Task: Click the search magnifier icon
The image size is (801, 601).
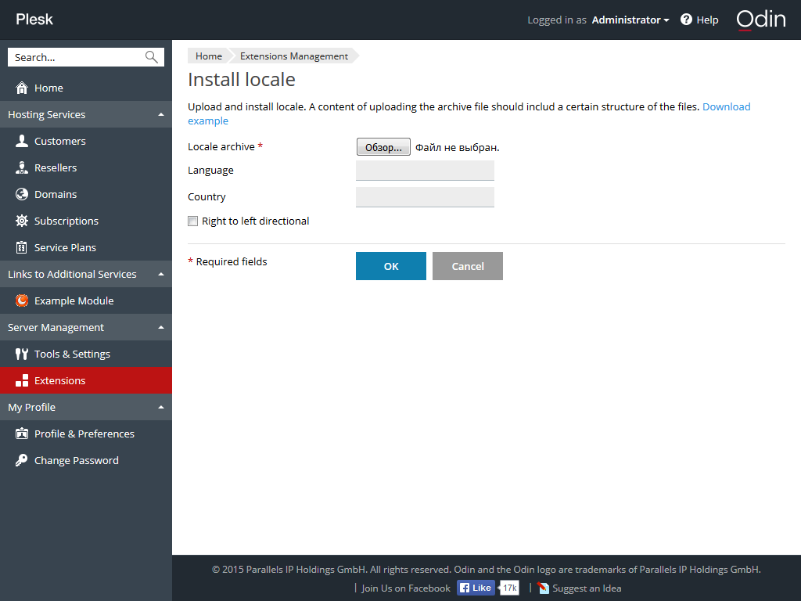Action: click(152, 57)
